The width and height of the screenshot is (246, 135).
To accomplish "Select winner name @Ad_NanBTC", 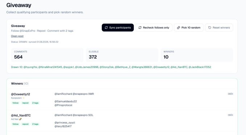I will [21, 115].
